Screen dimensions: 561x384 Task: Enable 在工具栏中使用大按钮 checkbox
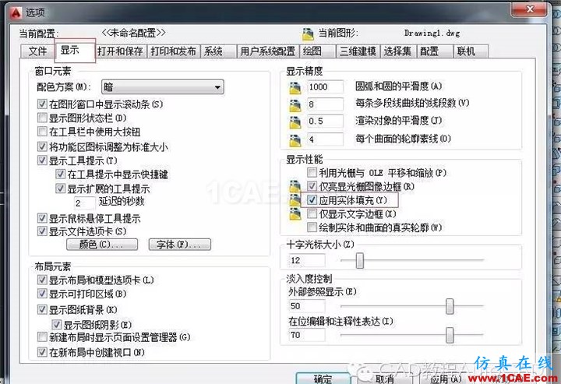click(42, 132)
